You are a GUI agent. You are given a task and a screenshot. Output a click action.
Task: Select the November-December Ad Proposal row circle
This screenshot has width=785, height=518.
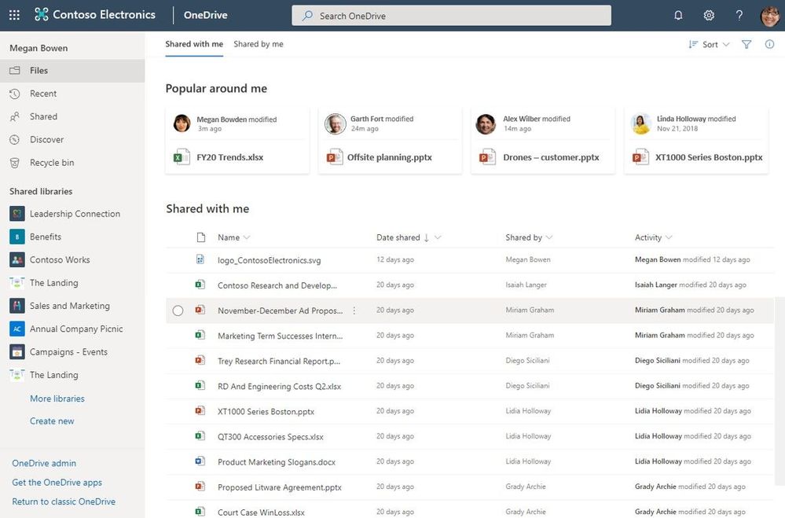point(178,310)
